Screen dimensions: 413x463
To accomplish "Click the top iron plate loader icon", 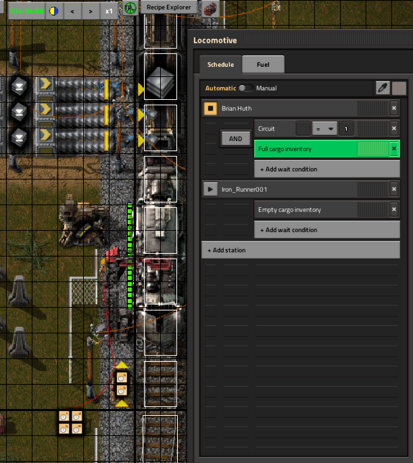I will pos(19,86).
